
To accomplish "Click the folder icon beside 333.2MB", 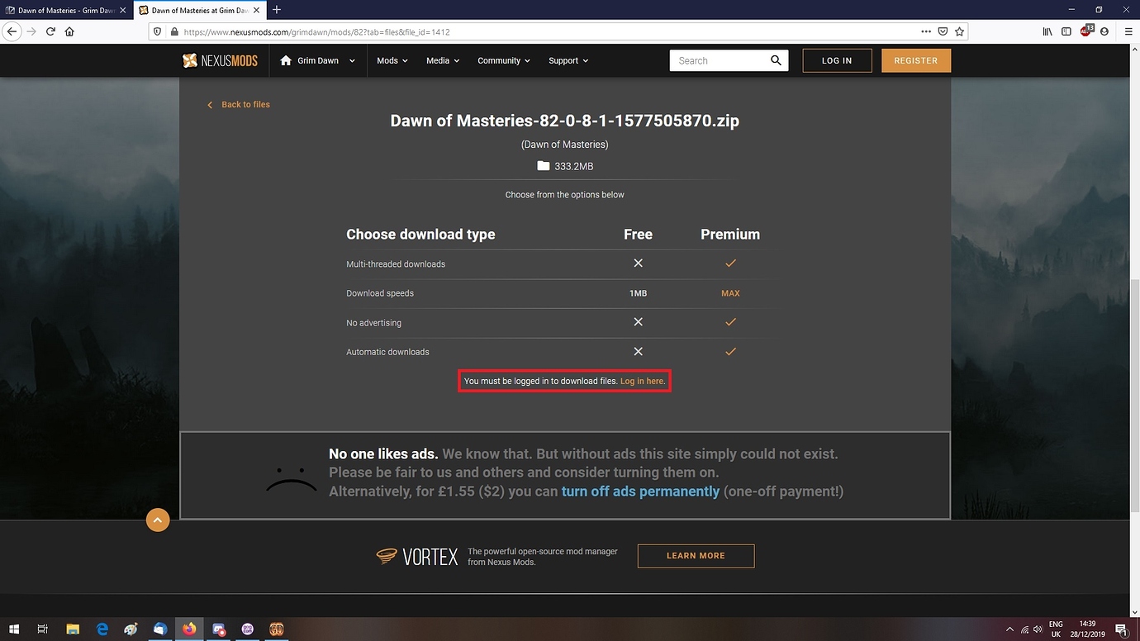I will point(543,165).
